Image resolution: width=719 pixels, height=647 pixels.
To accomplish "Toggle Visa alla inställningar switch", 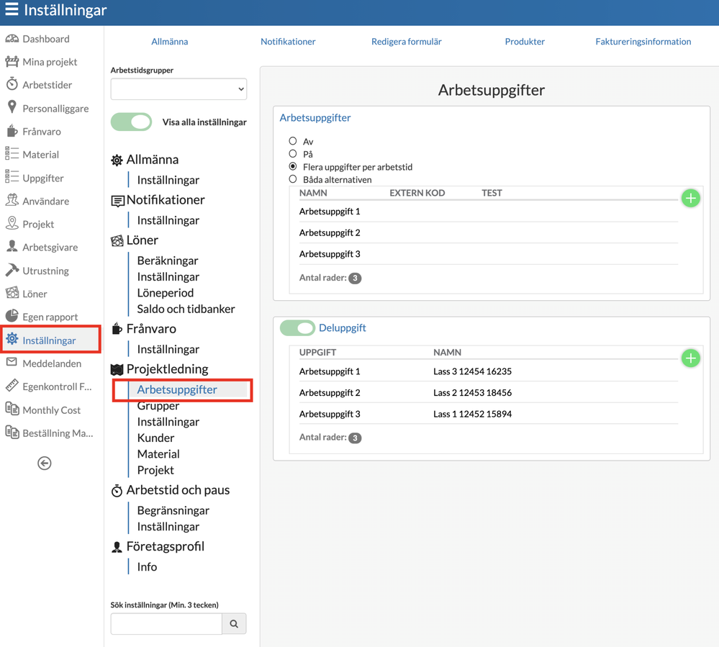I will [131, 122].
